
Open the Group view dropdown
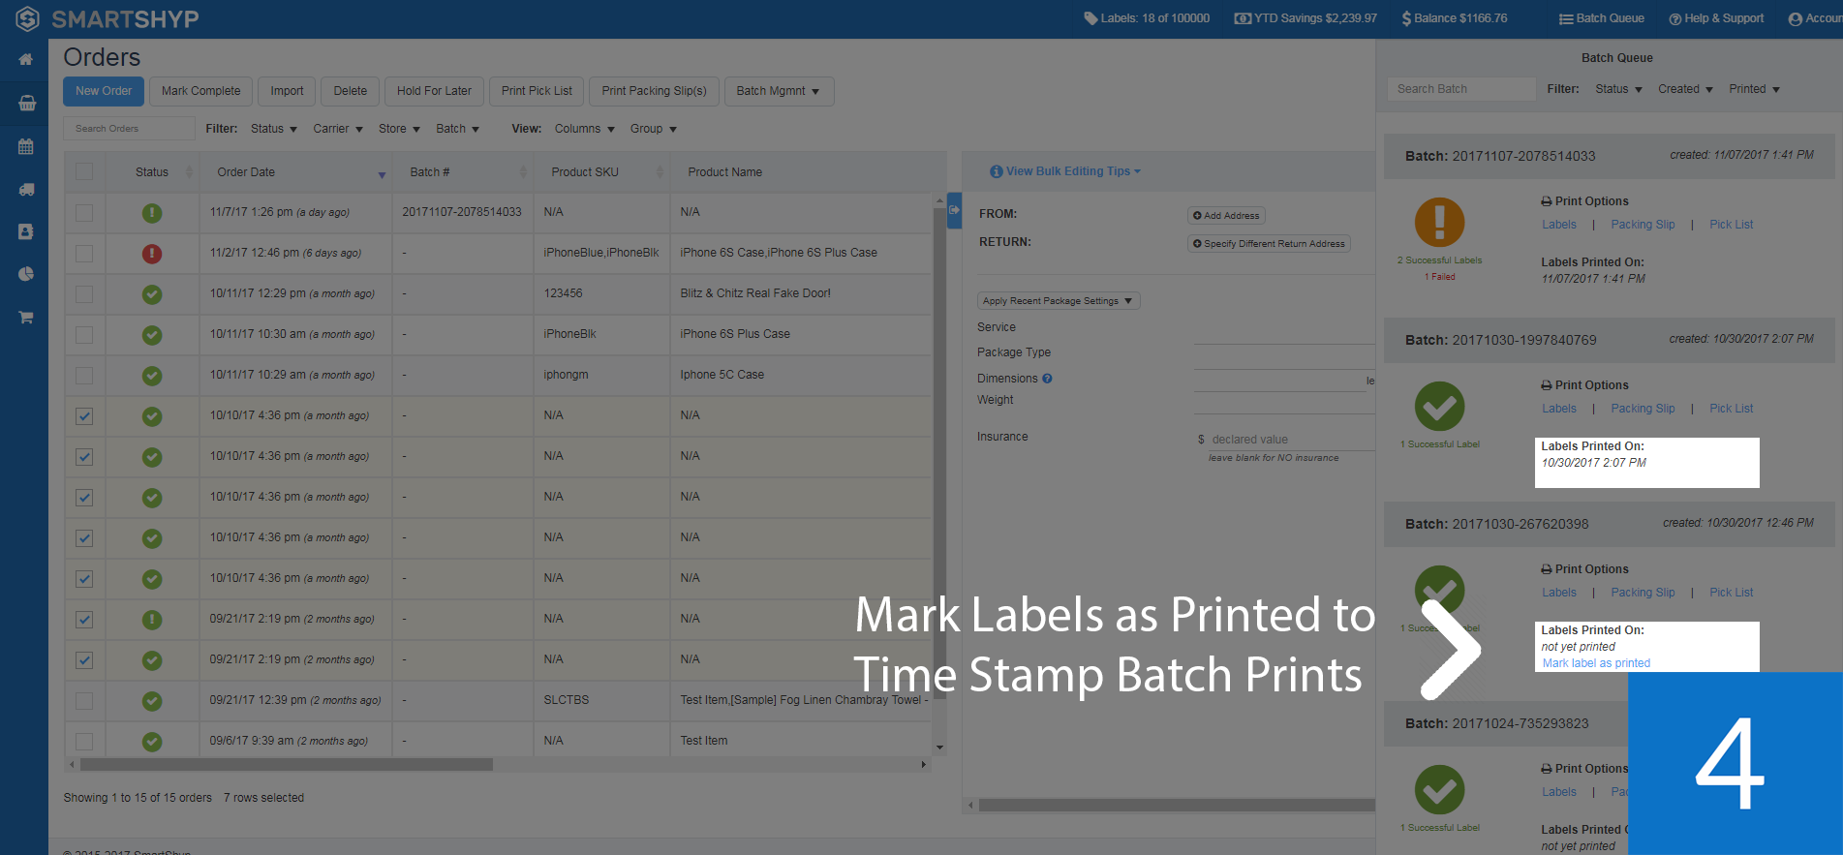(x=653, y=129)
